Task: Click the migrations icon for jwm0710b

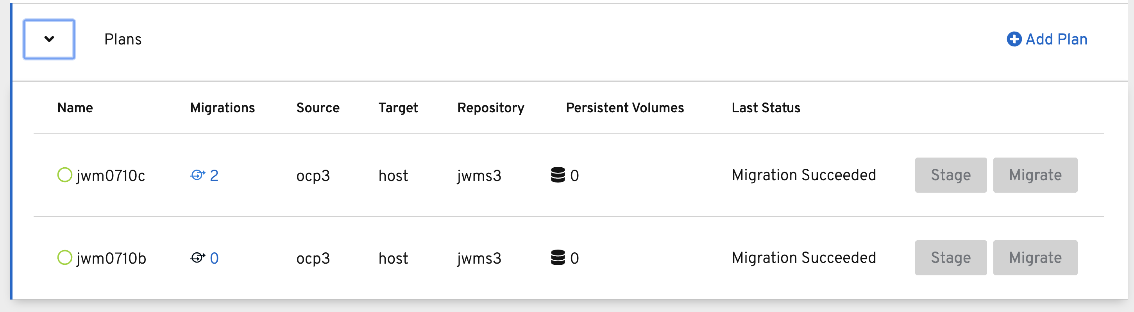Action: tap(197, 257)
